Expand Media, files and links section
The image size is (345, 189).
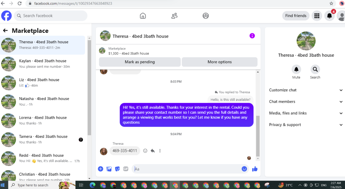point(306,113)
